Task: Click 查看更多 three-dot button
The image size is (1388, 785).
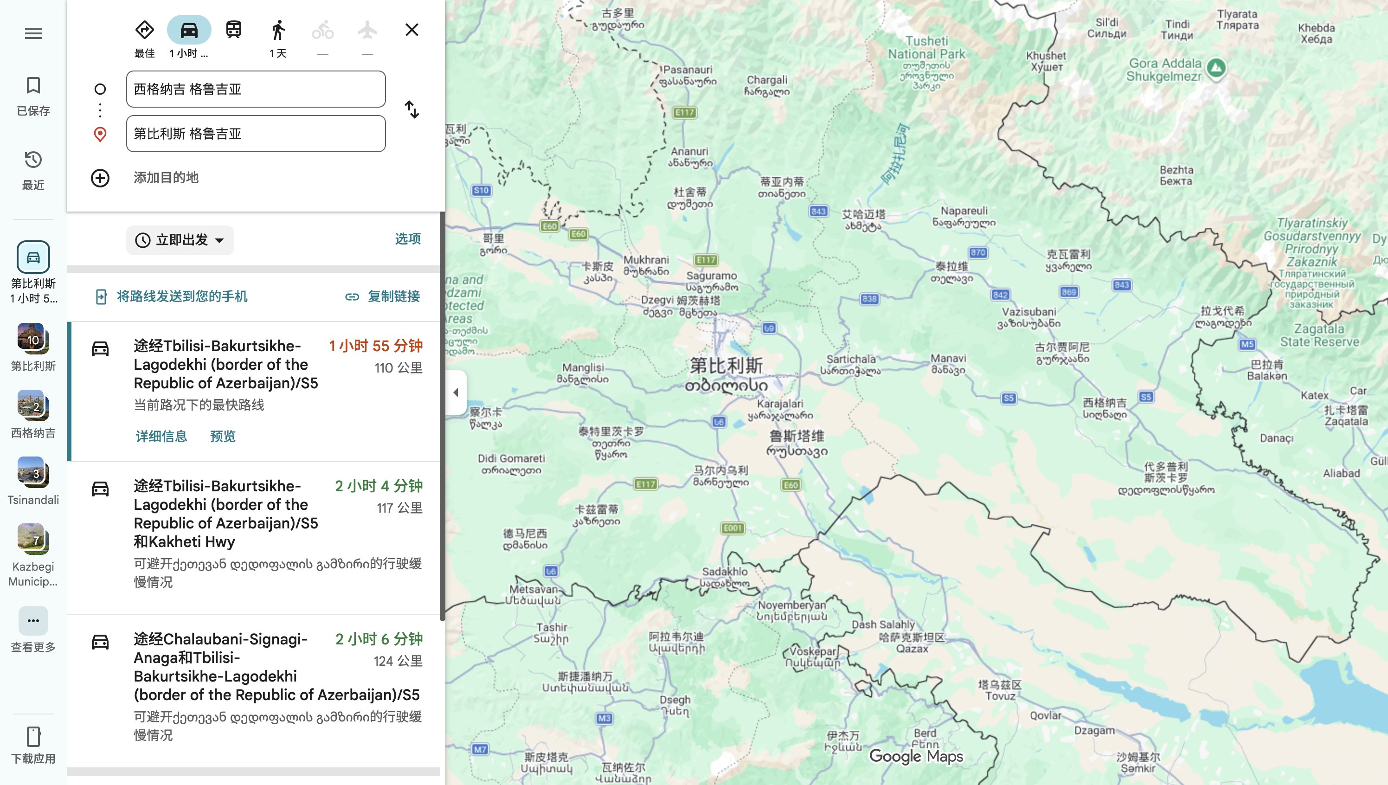Action: click(33, 621)
